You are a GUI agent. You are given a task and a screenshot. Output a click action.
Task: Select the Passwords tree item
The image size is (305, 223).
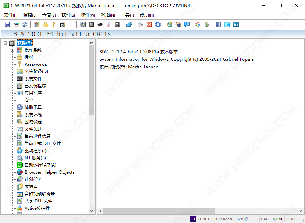[36, 64]
